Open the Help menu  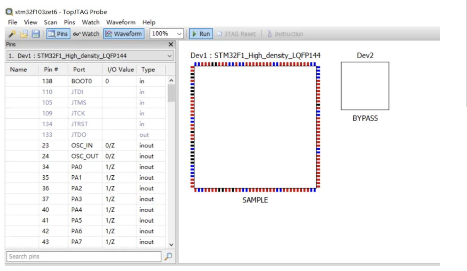point(149,22)
